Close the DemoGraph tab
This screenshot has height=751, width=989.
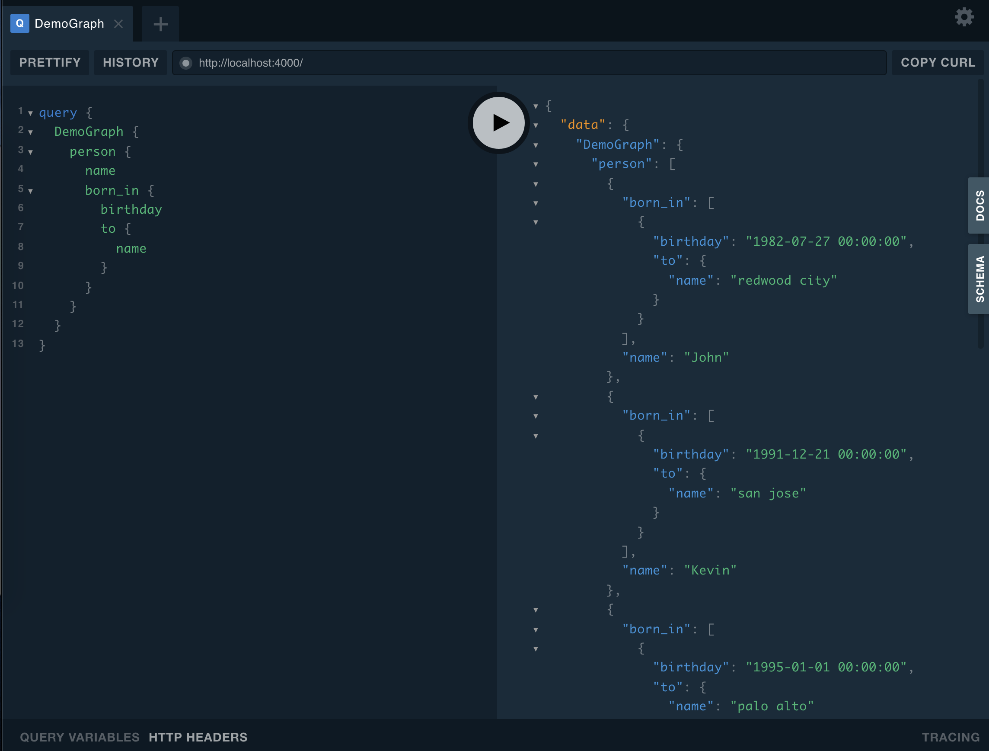[118, 24]
